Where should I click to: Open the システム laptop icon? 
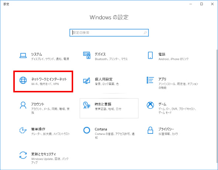[x=23, y=55]
